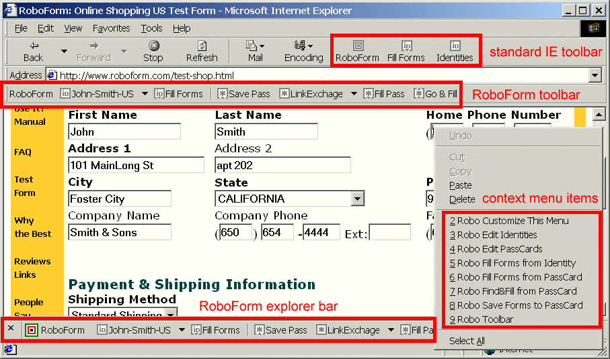The image size is (610, 359).
Task: Open the address bar history dropdown
Action: [x=595, y=75]
